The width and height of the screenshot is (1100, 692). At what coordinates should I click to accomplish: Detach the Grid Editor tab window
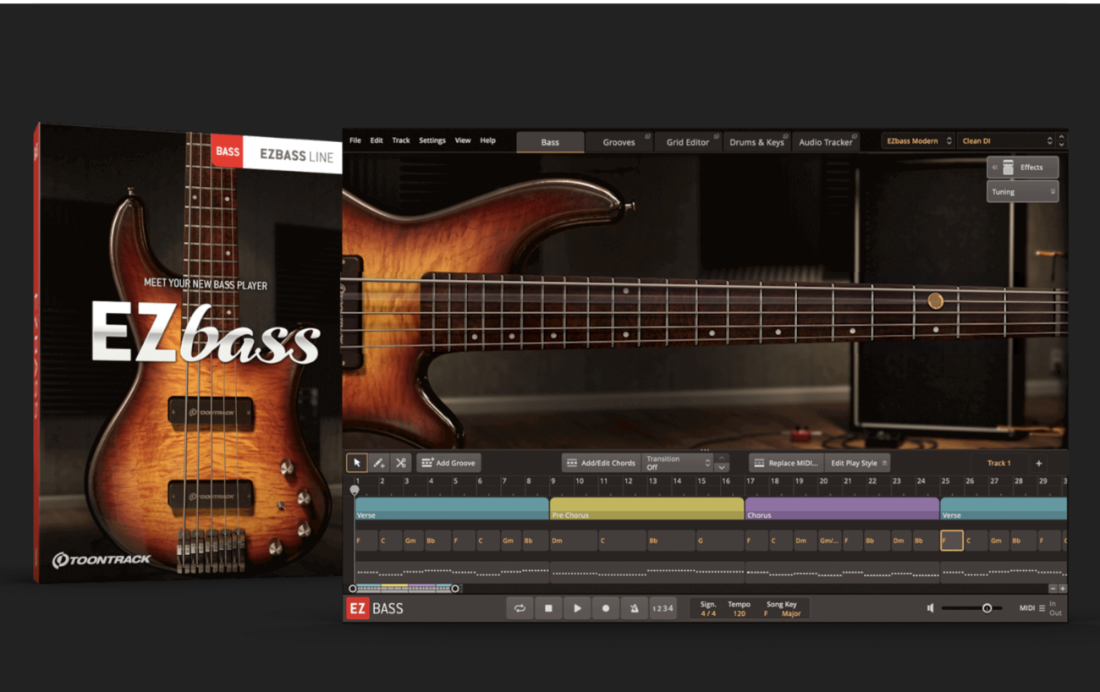click(716, 136)
